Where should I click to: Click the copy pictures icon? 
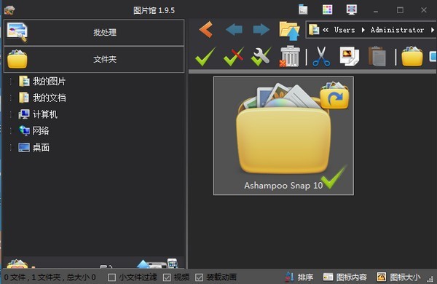pyautogui.click(x=349, y=57)
